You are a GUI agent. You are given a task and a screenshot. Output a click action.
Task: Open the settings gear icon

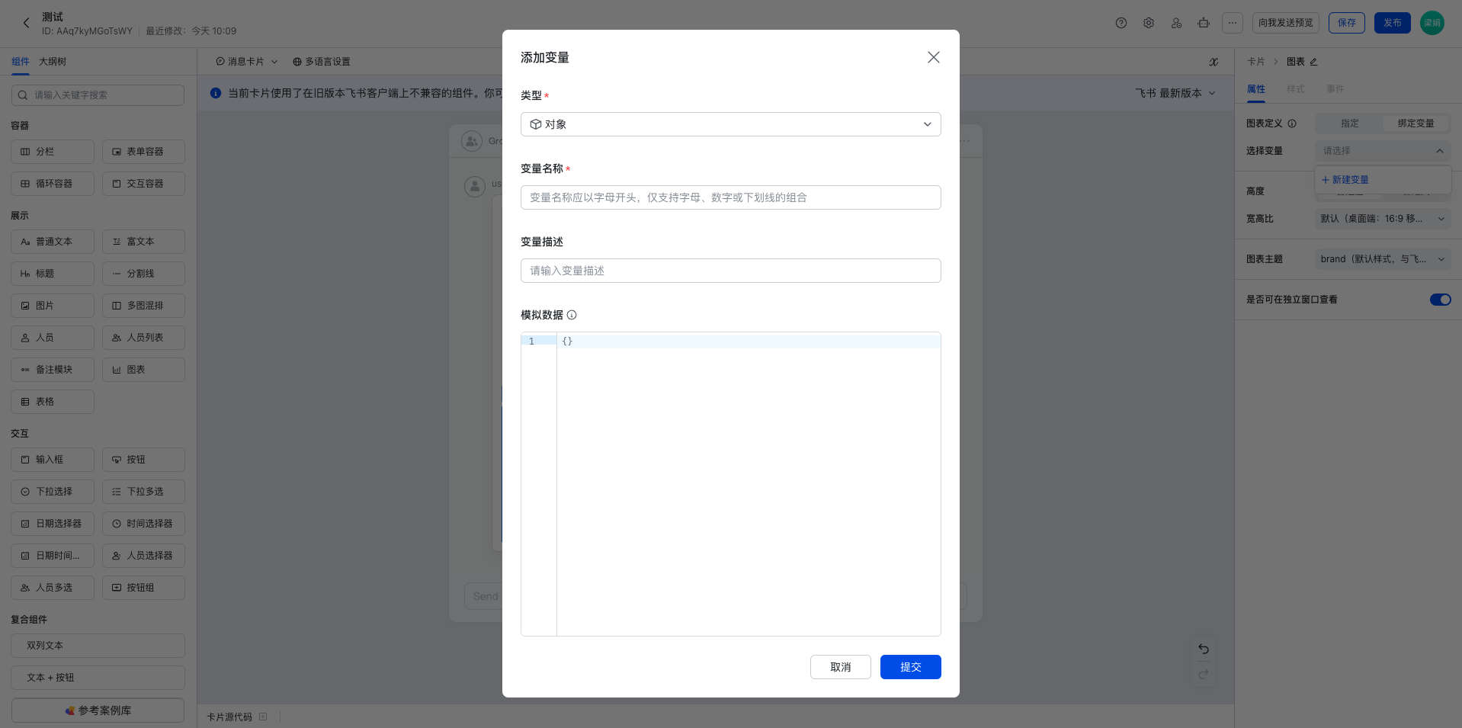1148,23
